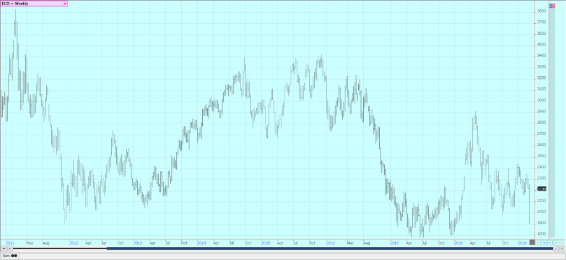The image size is (566, 260).
Task: Step chart back with single left arrow
Action: tap(10, 248)
